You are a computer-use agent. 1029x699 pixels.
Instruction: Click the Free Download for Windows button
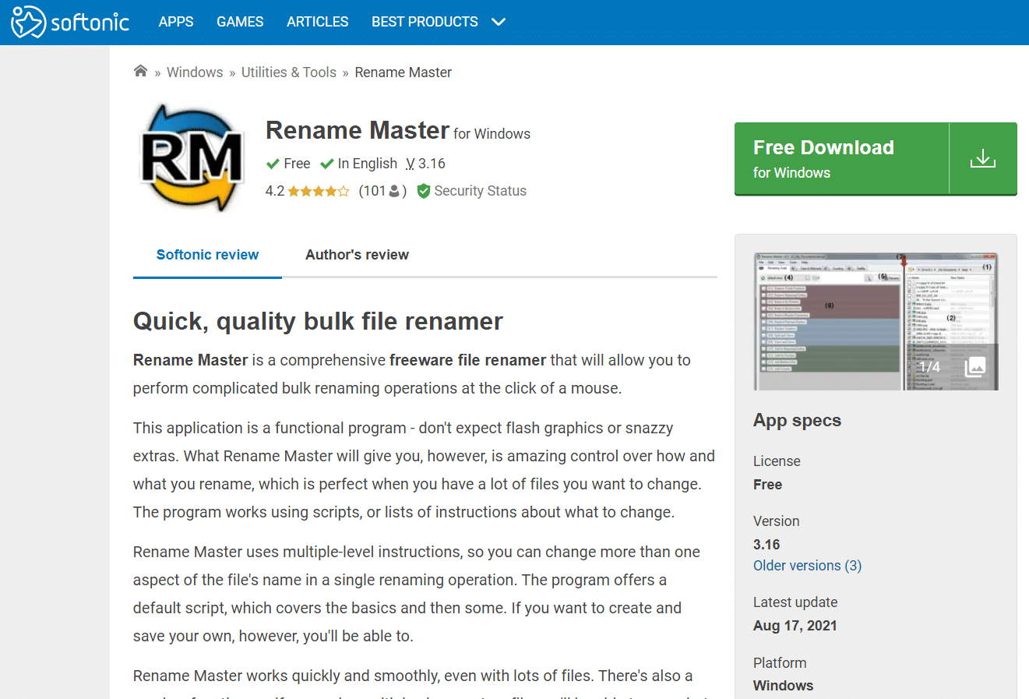tap(876, 159)
